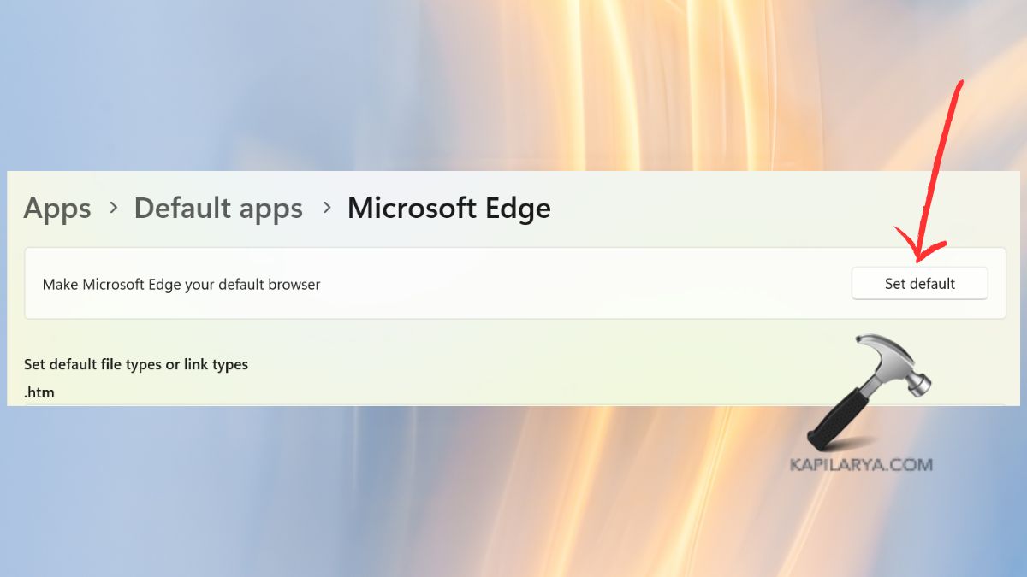The height and width of the screenshot is (577, 1027).
Task: Click inside the default browser settings card
Action: tap(513, 284)
